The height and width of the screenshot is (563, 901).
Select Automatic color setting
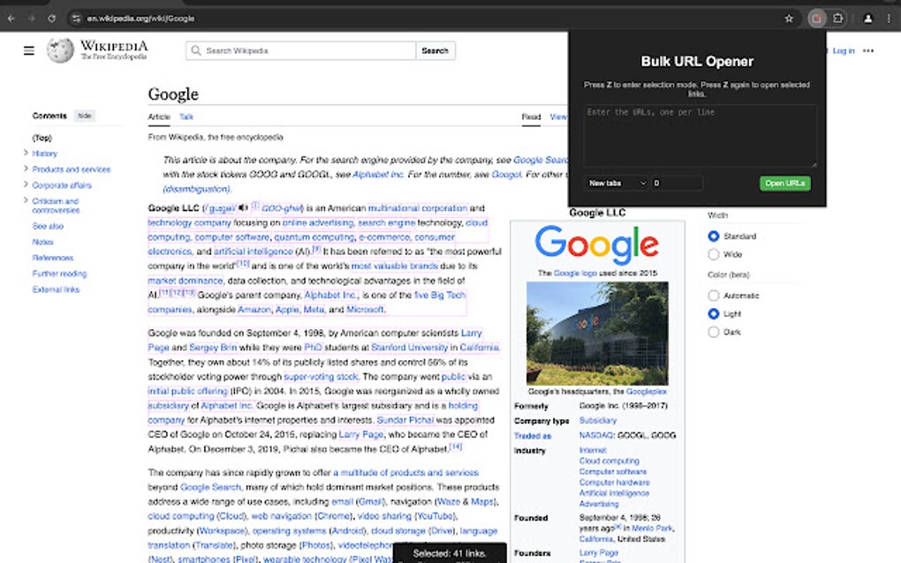coord(713,295)
